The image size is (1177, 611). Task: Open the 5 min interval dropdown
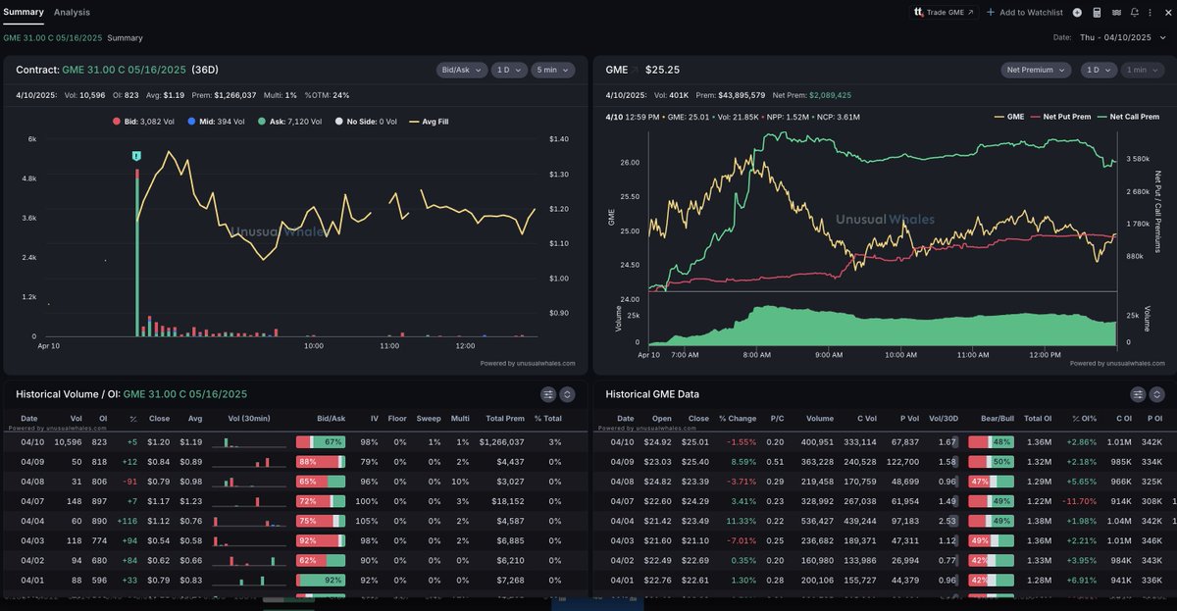click(554, 70)
